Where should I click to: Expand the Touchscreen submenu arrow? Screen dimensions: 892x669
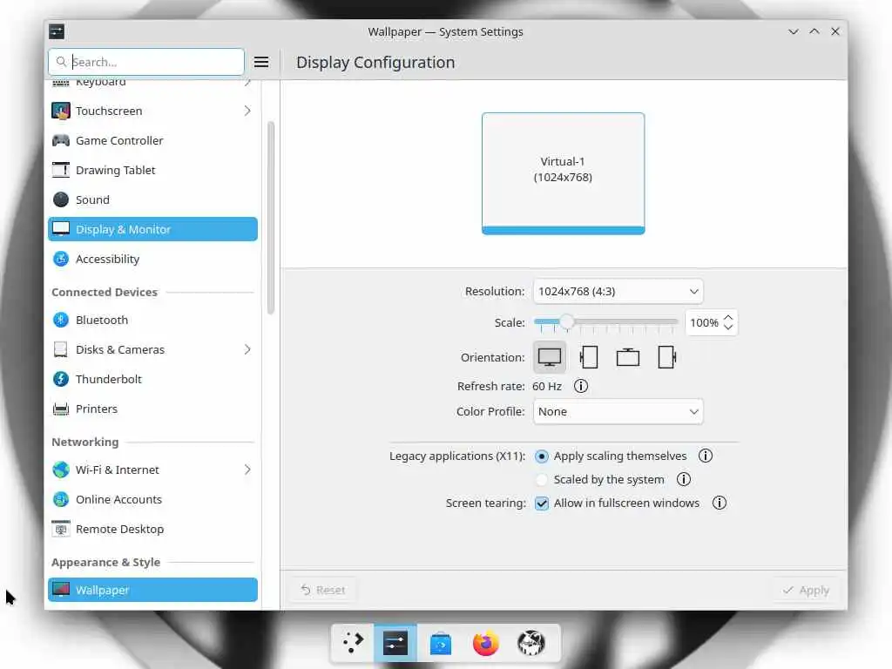click(x=247, y=111)
